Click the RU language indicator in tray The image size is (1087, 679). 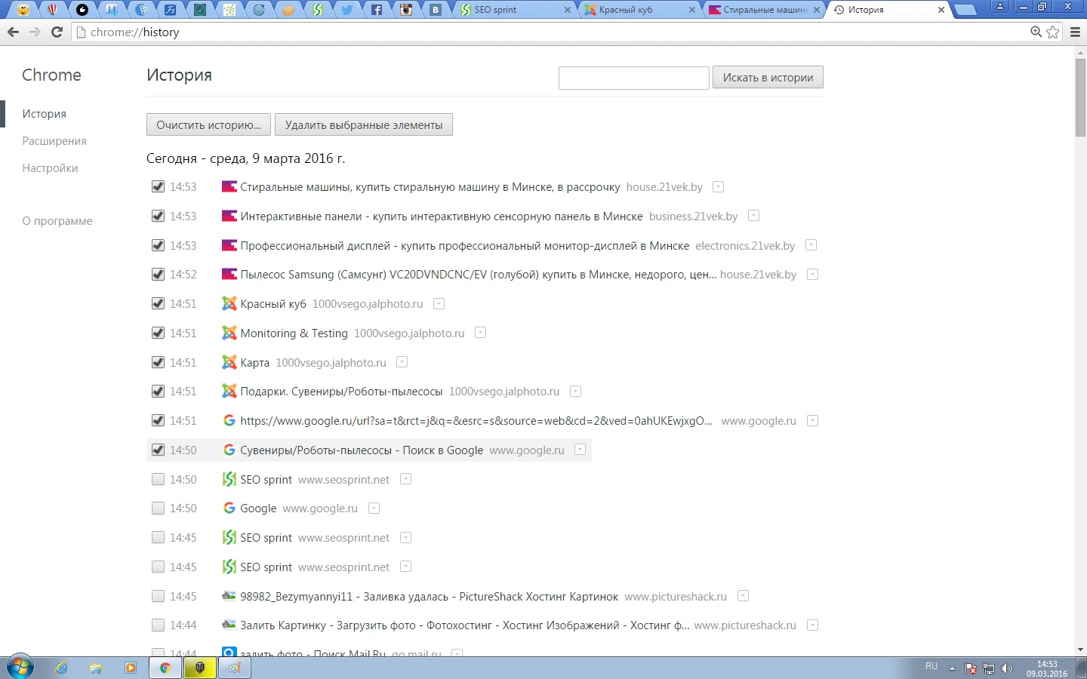click(x=931, y=666)
